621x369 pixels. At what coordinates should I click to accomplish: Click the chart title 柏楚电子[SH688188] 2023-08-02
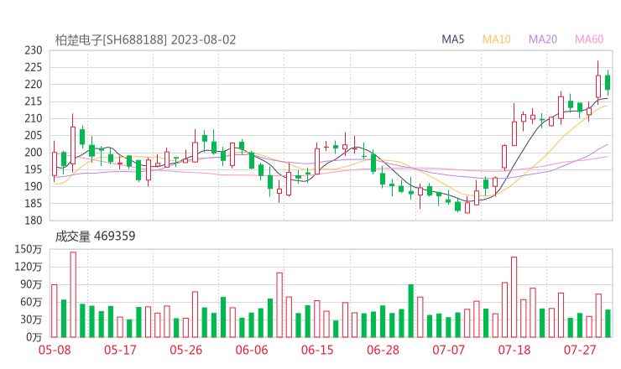click(x=145, y=40)
